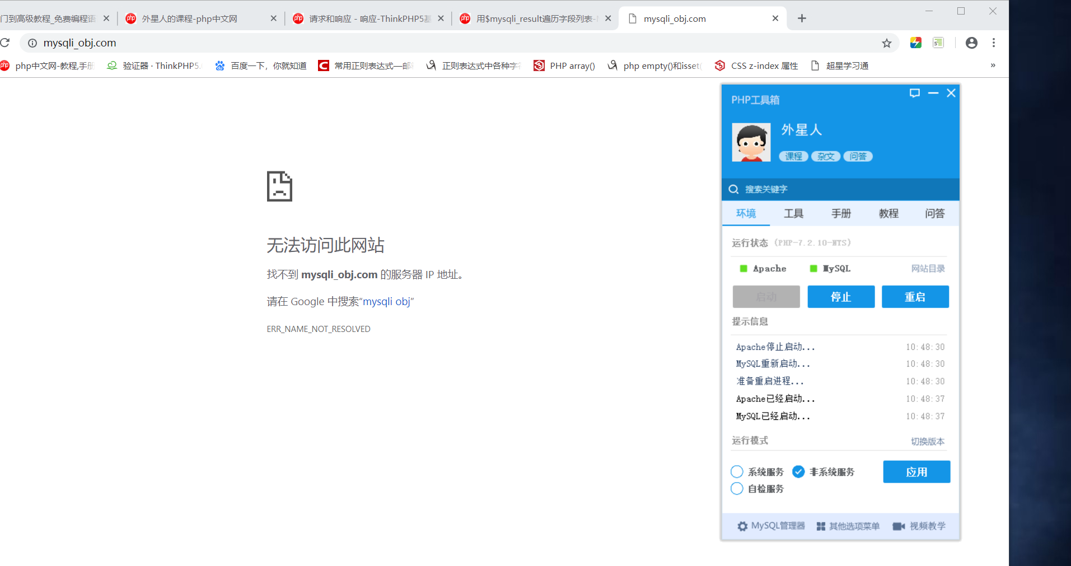Select the 系统服务 radio button
The image size is (1071, 566).
click(x=737, y=471)
